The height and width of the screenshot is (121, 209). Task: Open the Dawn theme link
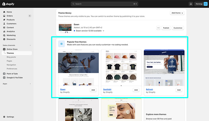pos(63,90)
